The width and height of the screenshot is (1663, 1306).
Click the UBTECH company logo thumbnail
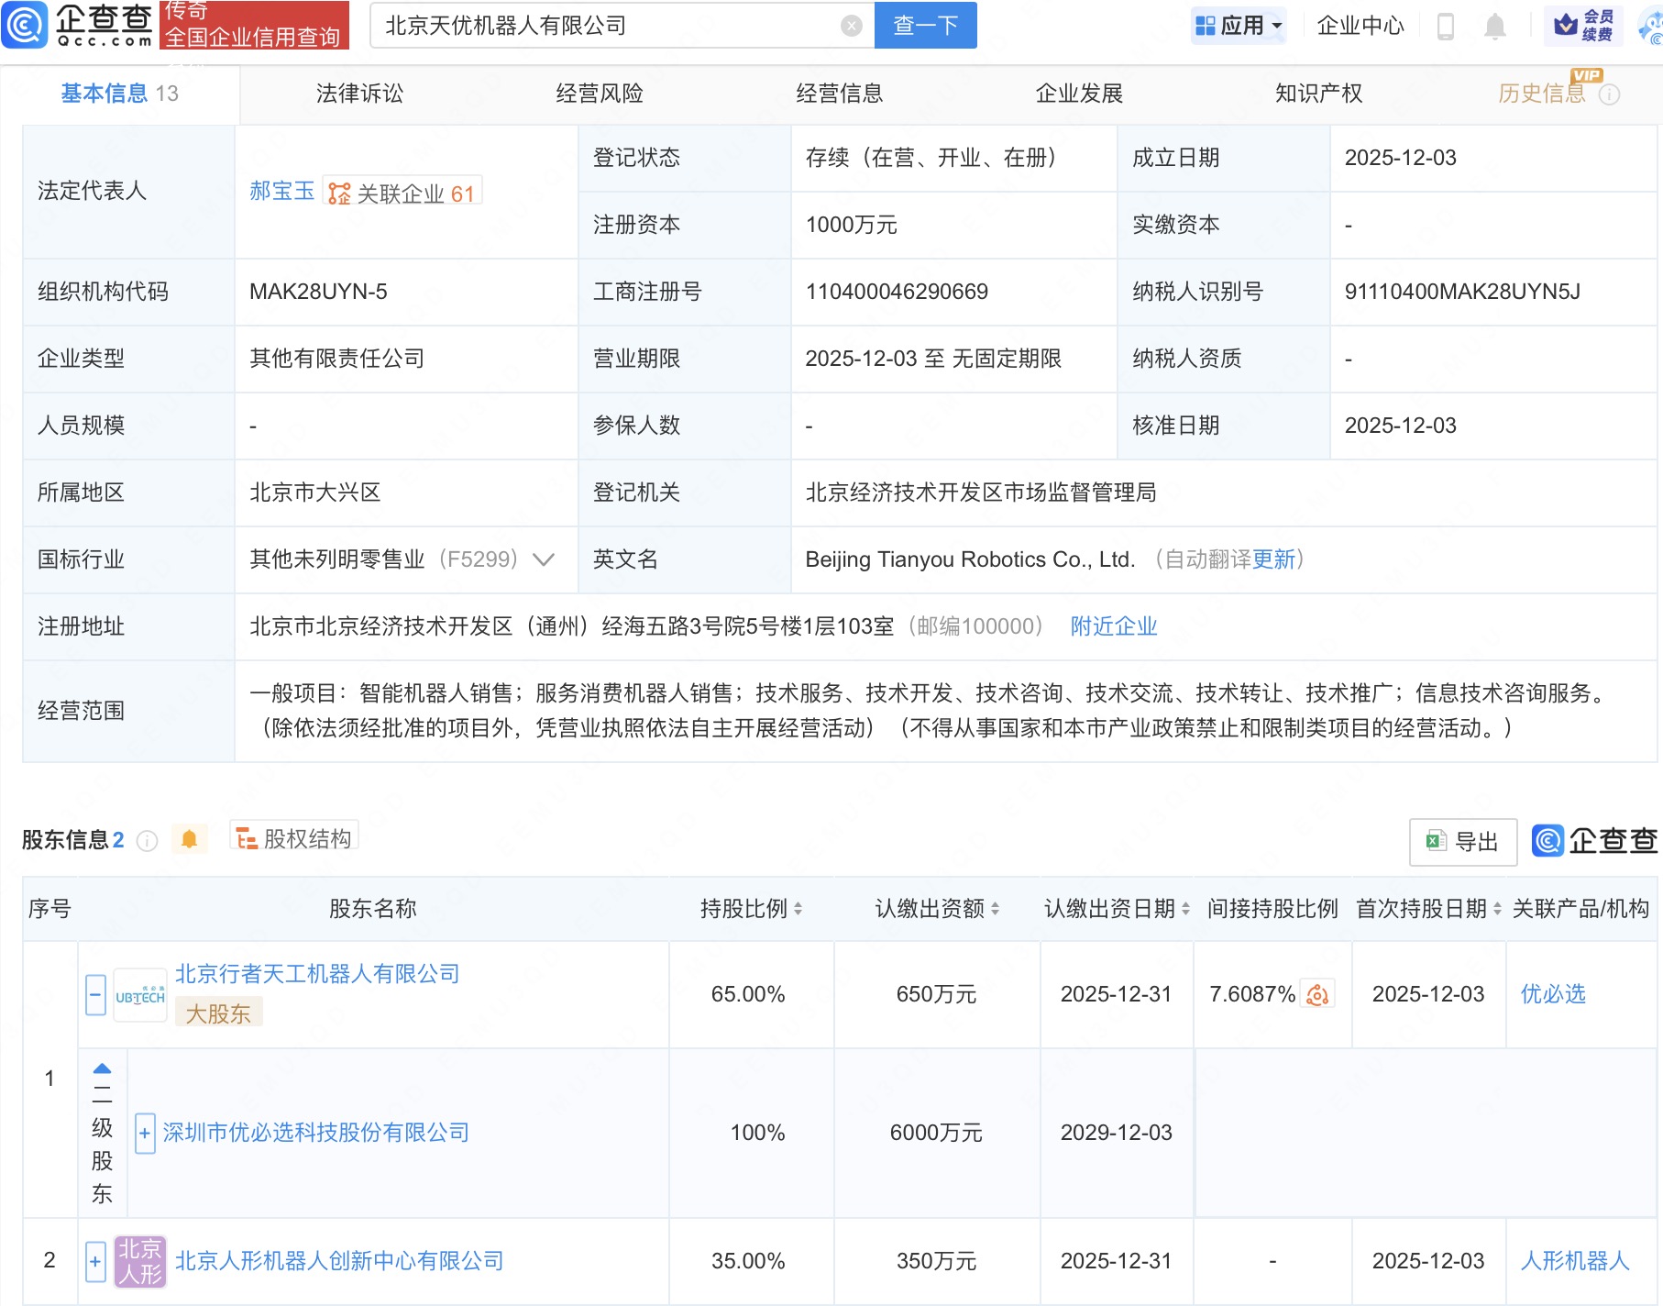pyautogui.click(x=140, y=996)
